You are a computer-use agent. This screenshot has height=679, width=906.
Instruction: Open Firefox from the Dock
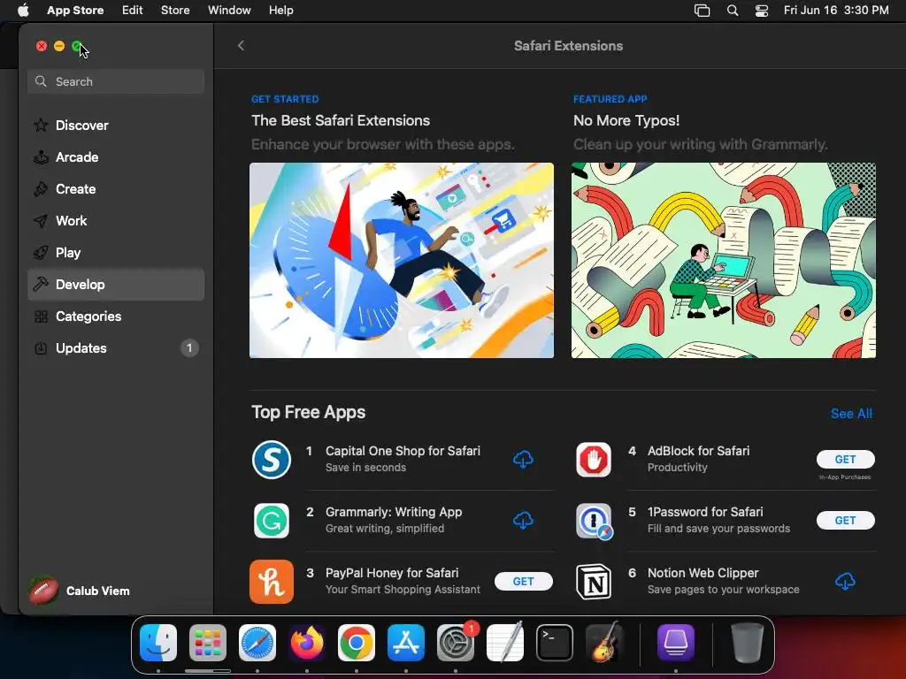pyautogui.click(x=307, y=643)
